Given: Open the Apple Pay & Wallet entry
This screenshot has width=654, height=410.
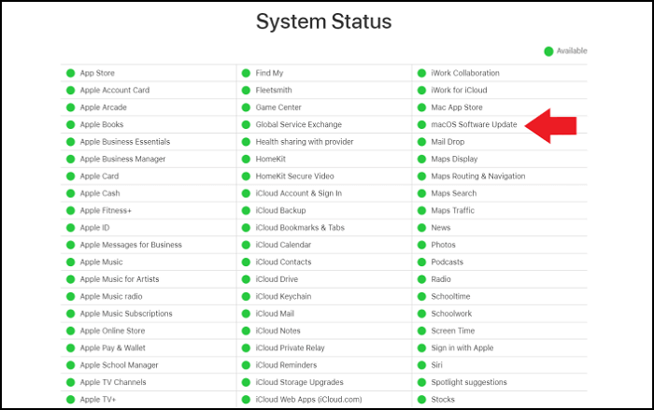Looking at the screenshot, I should (111, 348).
